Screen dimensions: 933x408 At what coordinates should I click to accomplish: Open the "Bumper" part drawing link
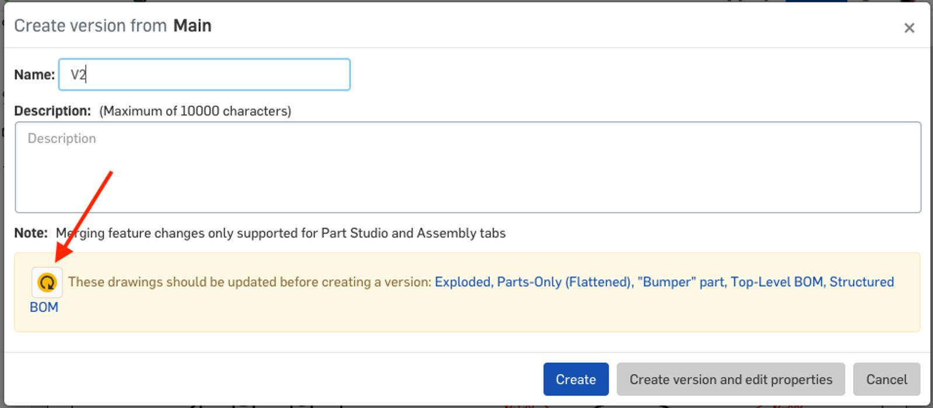681,282
